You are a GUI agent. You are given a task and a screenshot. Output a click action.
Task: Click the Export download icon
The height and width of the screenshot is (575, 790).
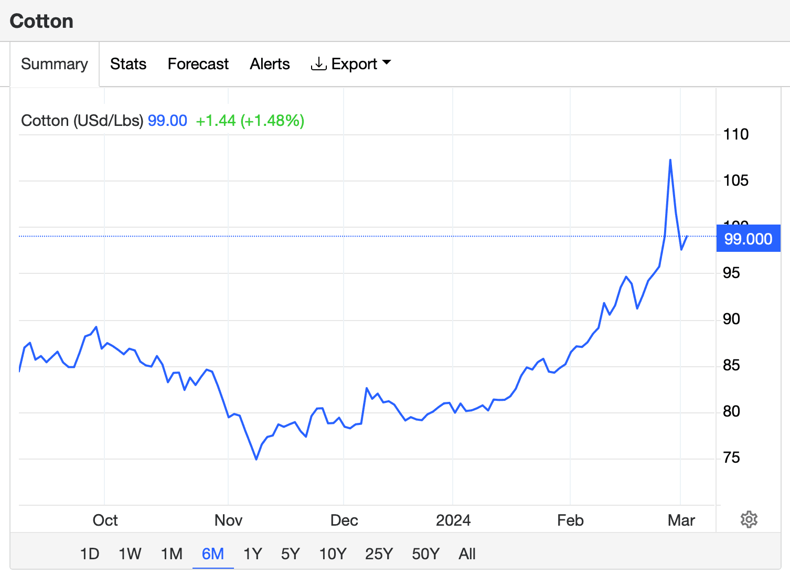[x=318, y=64]
